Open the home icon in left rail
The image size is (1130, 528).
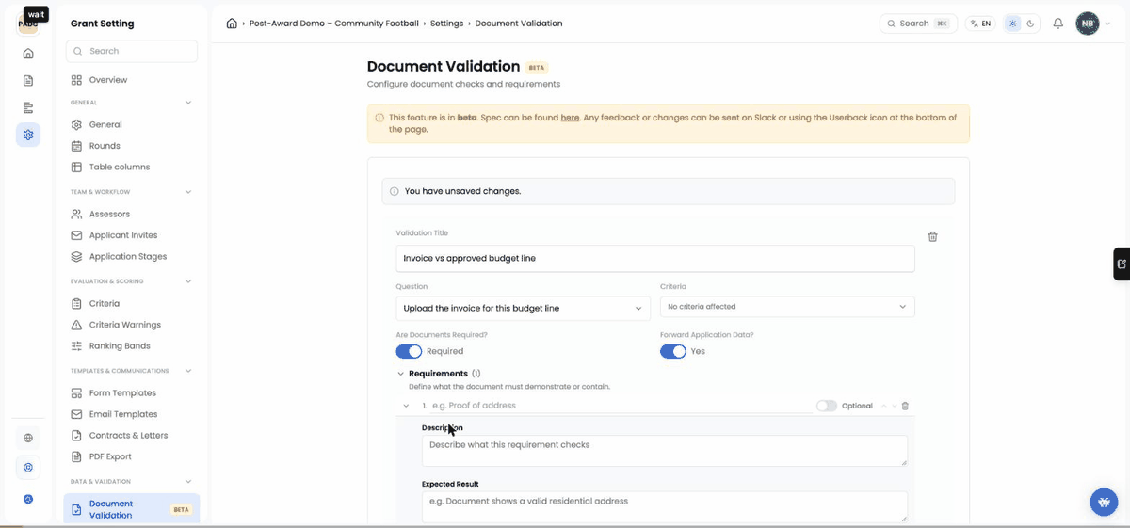(x=28, y=55)
